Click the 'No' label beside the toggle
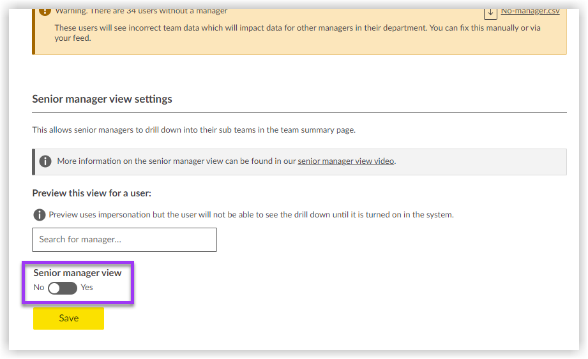Image resolution: width=588 pixels, height=359 pixels. click(39, 288)
